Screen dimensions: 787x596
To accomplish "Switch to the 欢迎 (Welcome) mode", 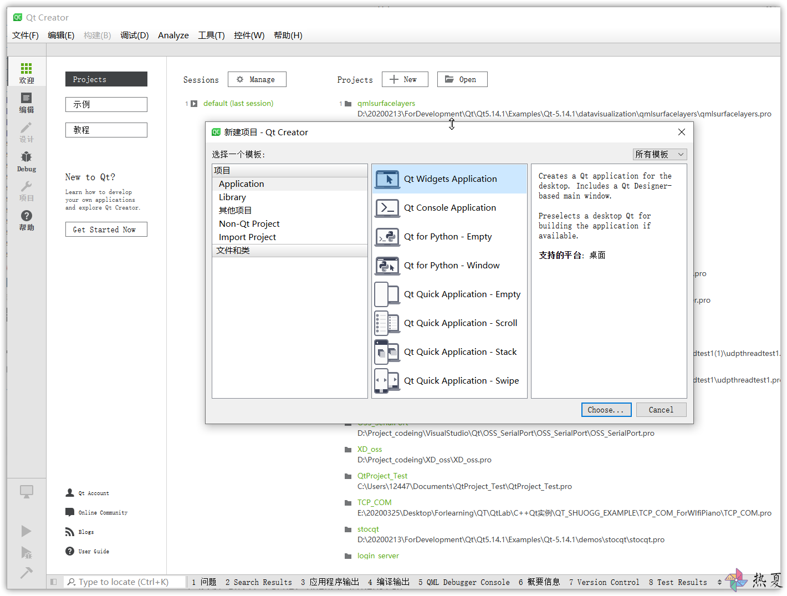I will [27, 73].
